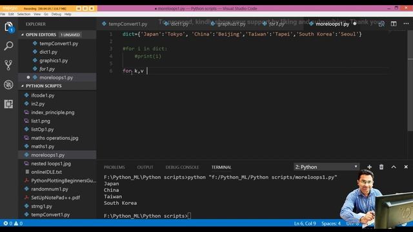The image size is (413, 232).
Task: Open the Go menu
Action: pos(46,14)
